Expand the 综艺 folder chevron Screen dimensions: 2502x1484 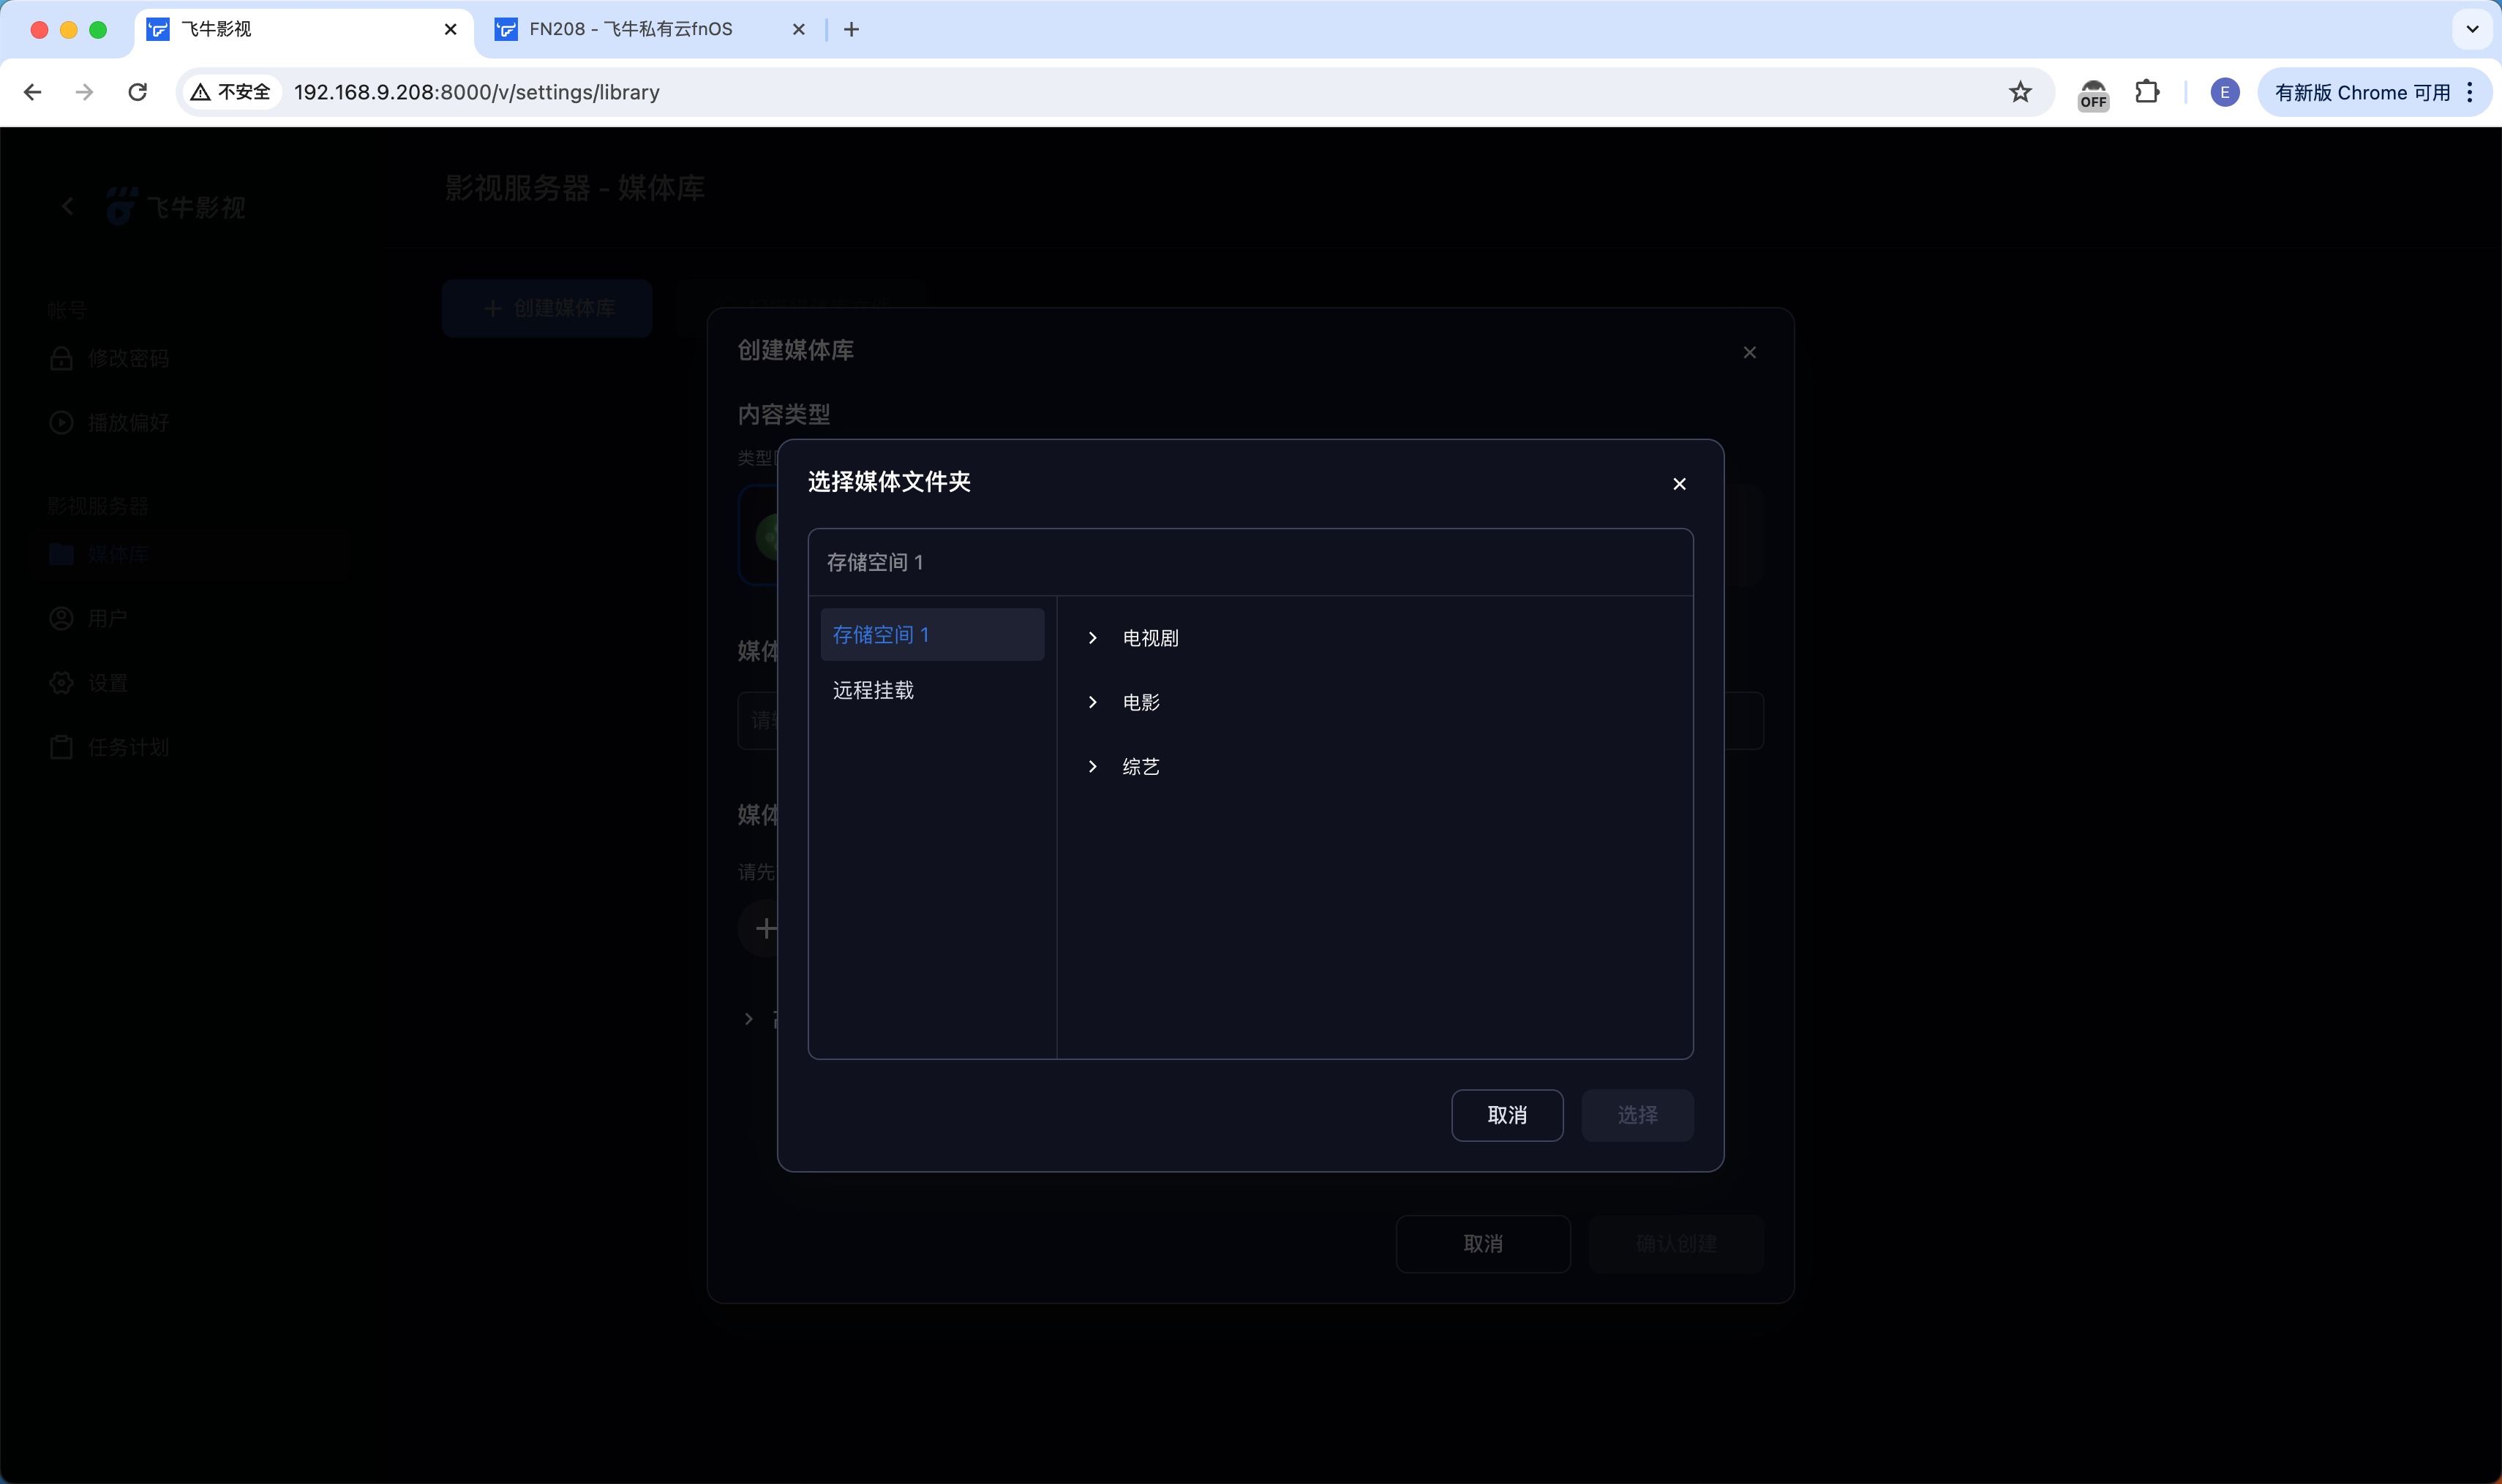coord(1092,767)
